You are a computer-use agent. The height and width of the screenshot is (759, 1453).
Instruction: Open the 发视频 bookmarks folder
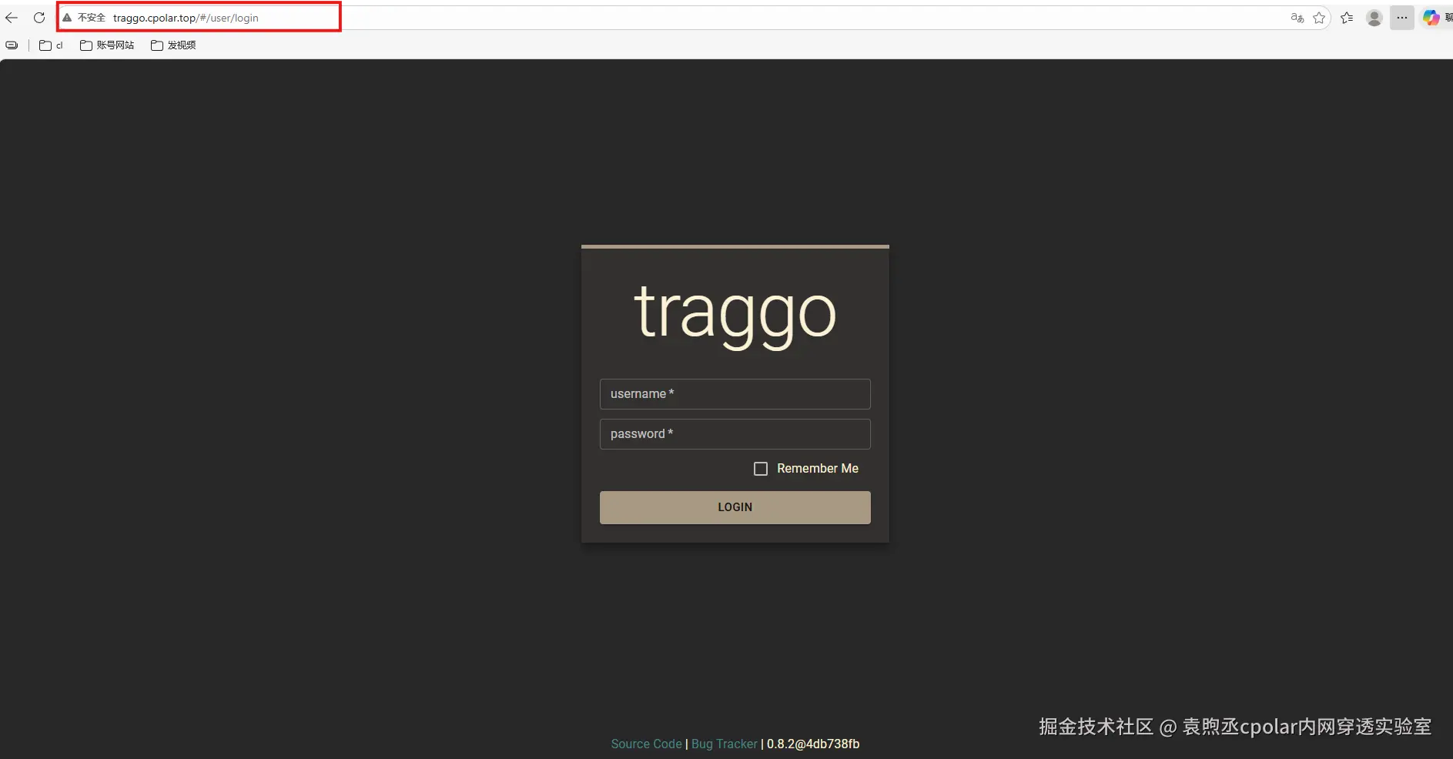tap(173, 45)
